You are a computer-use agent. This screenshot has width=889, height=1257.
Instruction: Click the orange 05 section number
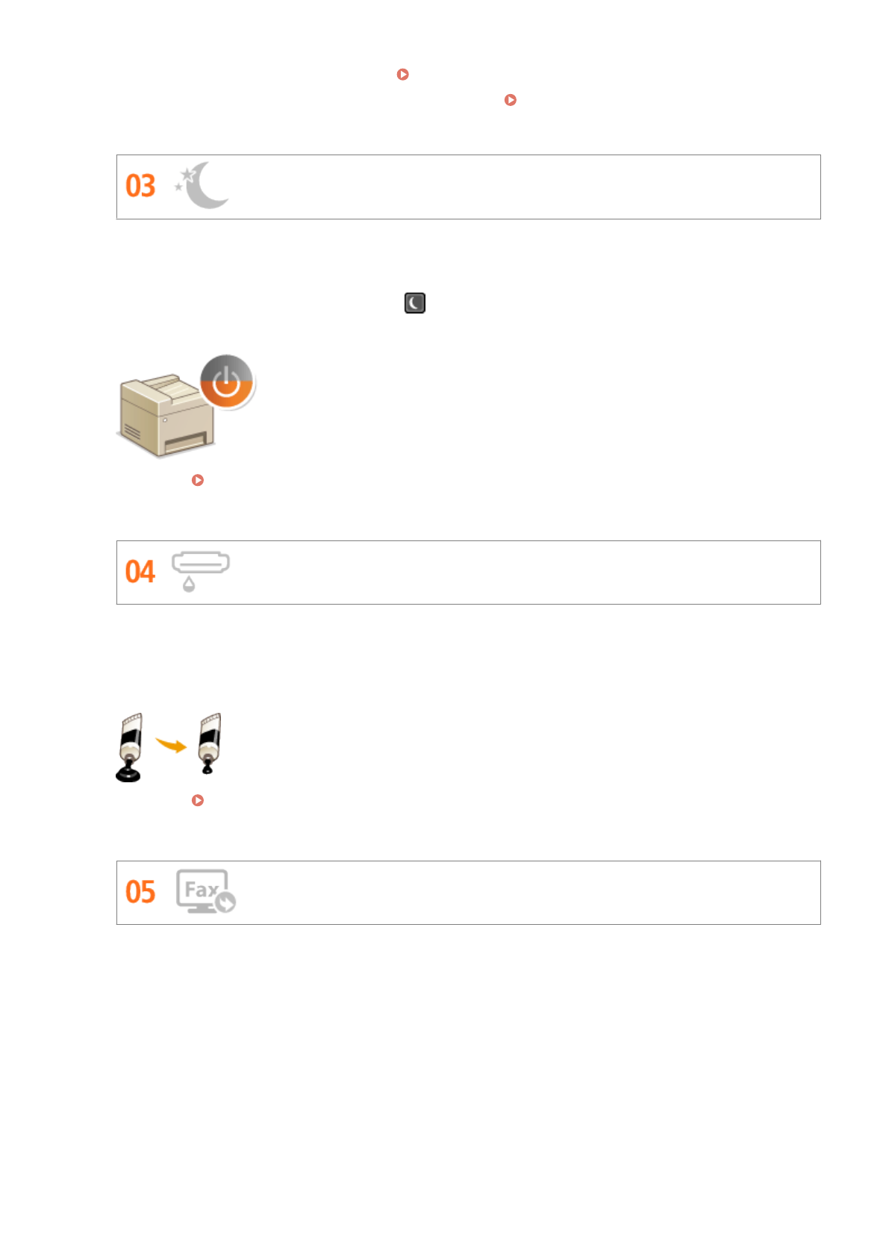point(140,893)
